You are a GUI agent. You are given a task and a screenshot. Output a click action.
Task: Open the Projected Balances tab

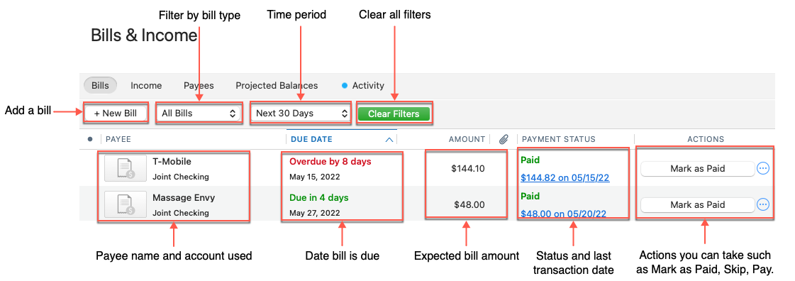click(277, 86)
